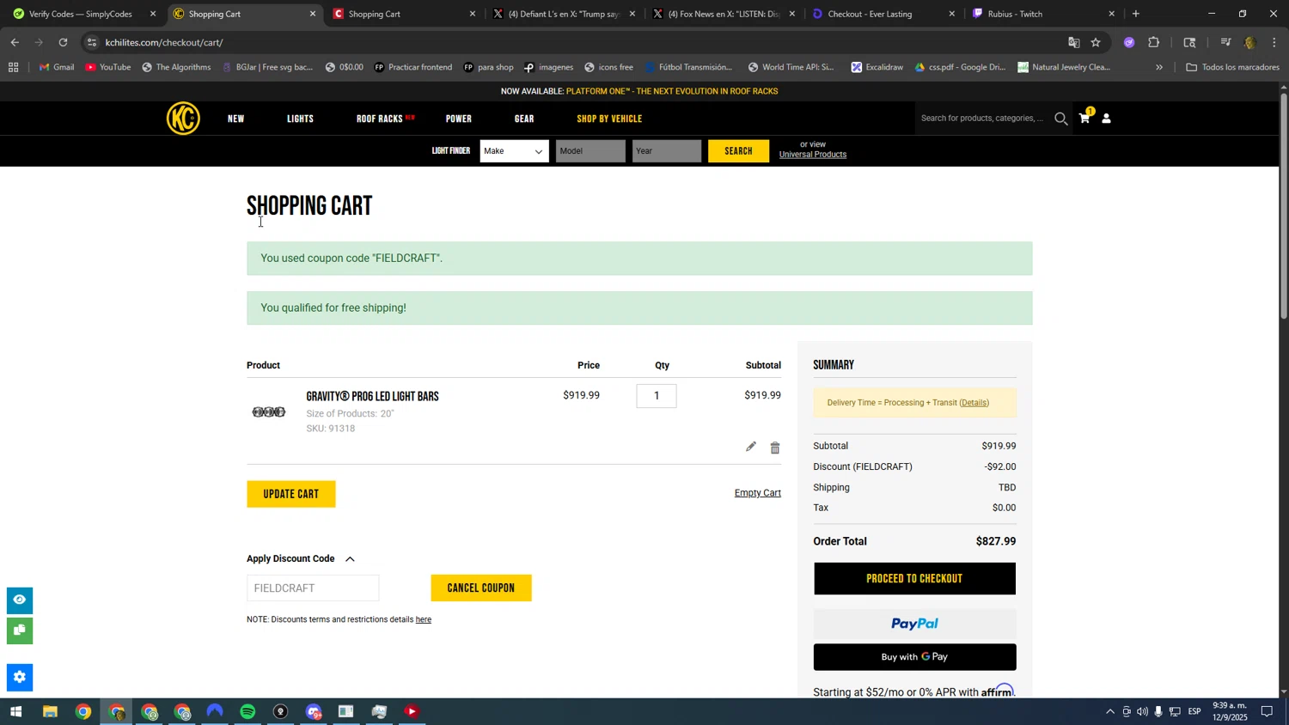Click the order total "$827.99"
This screenshot has height=725, width=1289.
(x=996, y=542)
